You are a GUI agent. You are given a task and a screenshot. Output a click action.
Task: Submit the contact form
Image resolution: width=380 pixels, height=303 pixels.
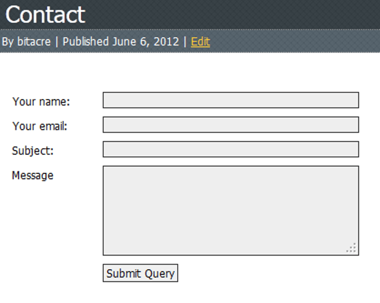click(x=140, y=273)
